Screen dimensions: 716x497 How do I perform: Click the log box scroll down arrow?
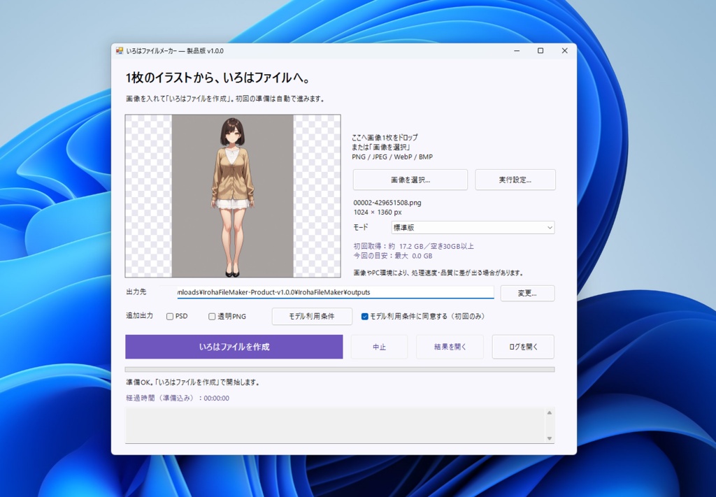[550, 438]
